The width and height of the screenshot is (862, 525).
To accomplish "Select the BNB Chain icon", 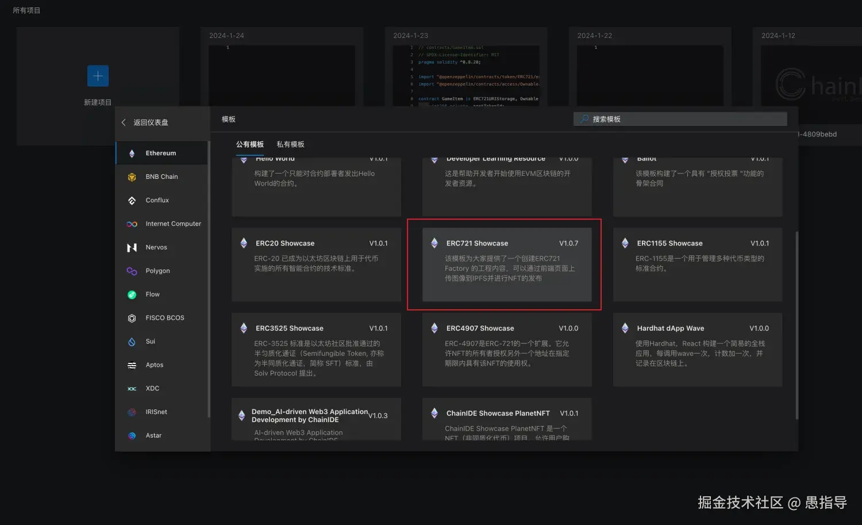I will [132, 177].
